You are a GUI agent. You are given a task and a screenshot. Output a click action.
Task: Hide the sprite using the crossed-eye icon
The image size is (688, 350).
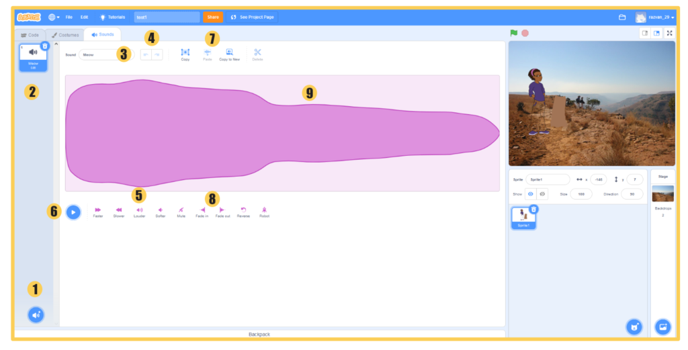pos(542,193)
